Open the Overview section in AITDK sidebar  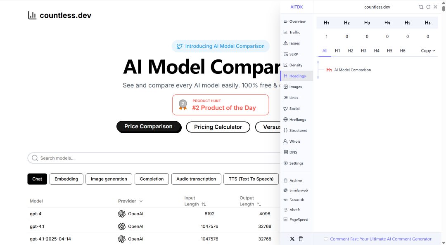pos(297,21)
